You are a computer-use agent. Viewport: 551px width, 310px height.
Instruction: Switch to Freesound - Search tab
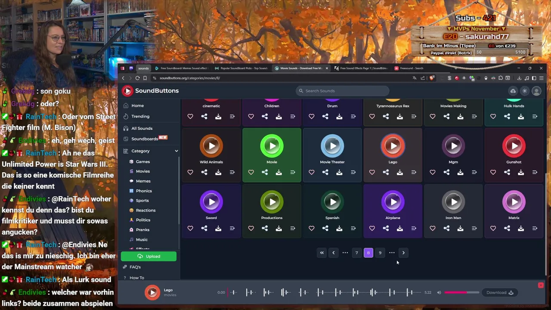pos(411,68)
